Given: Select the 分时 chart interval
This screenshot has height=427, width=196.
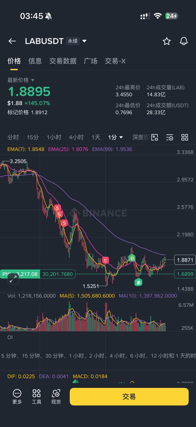Looking at the screenshot, I should [13, 137].
